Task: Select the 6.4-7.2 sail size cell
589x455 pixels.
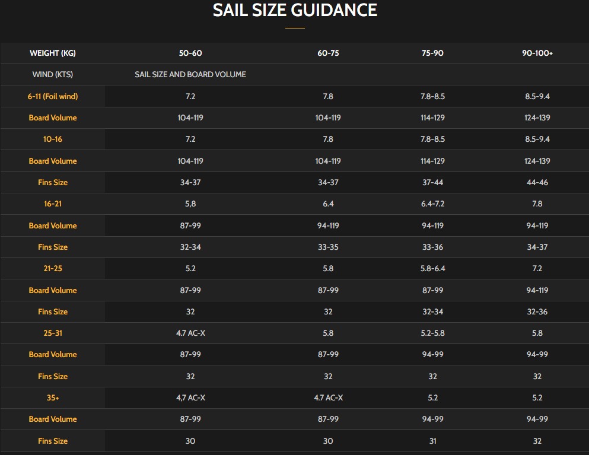Action: (x=432, y=204)
